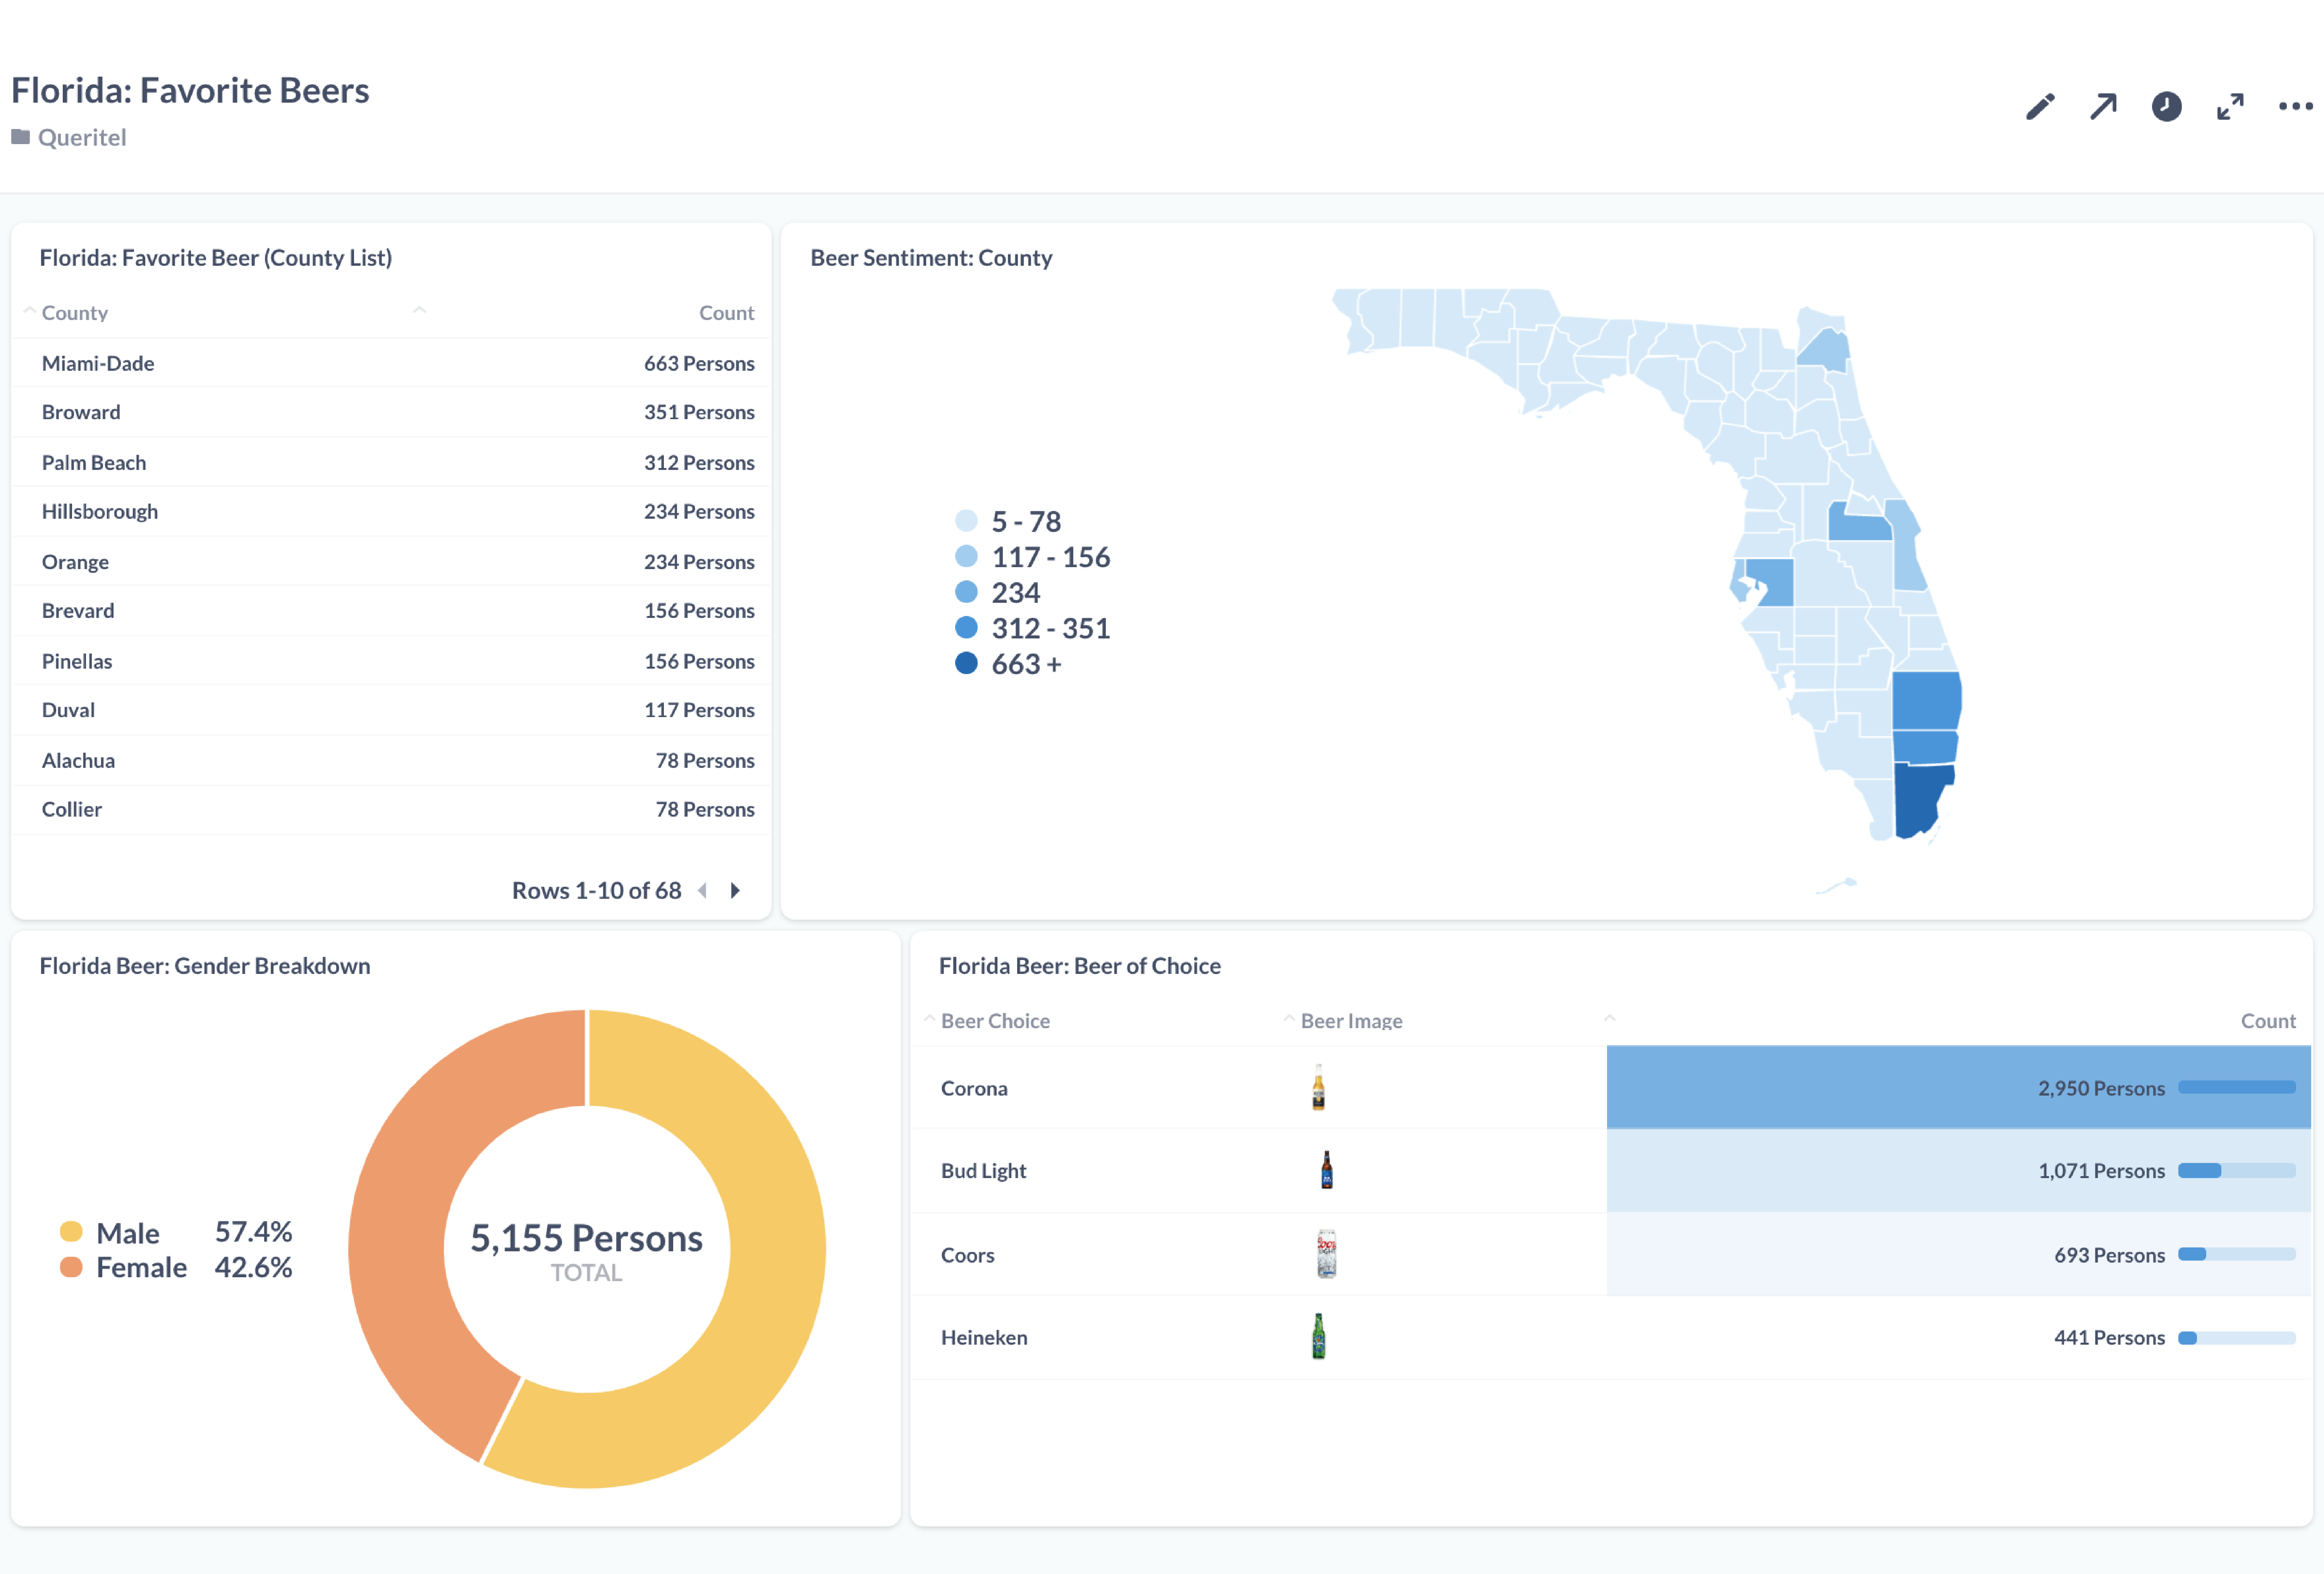2324x1574 pixels.
Task: Enter fullscreen with the expand arrows icon
Action: pyautogui.click(x=2229, y=106)
